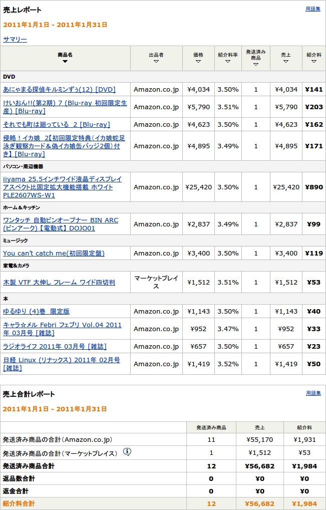Sort by 売上 column arrow
The height and width of the screenshot is (510, 326).
click(x=286, y=62)
